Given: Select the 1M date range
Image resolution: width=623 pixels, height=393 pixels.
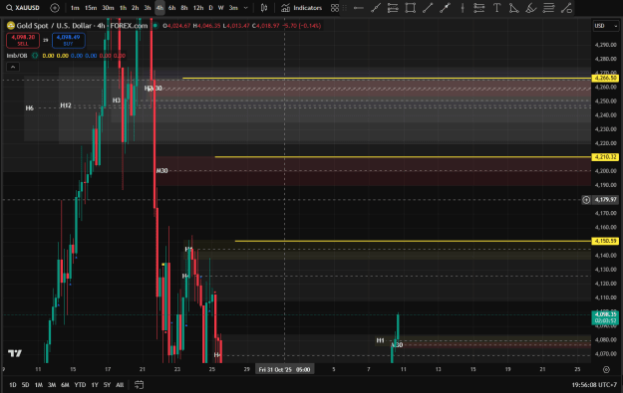Looking at the screenshot, I should 39,385.
